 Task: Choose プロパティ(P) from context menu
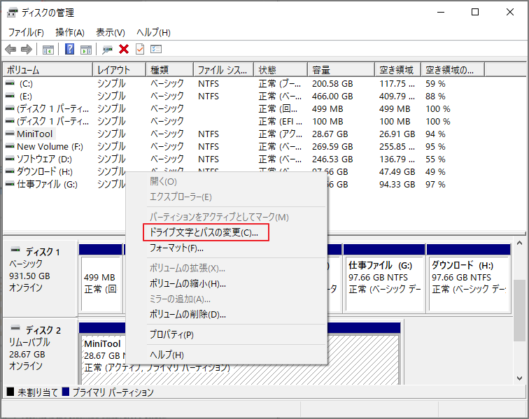[171, 334]
